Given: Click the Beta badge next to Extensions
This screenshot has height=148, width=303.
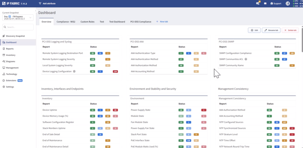Looking at the screenshot, I should (x=20, y=80).
